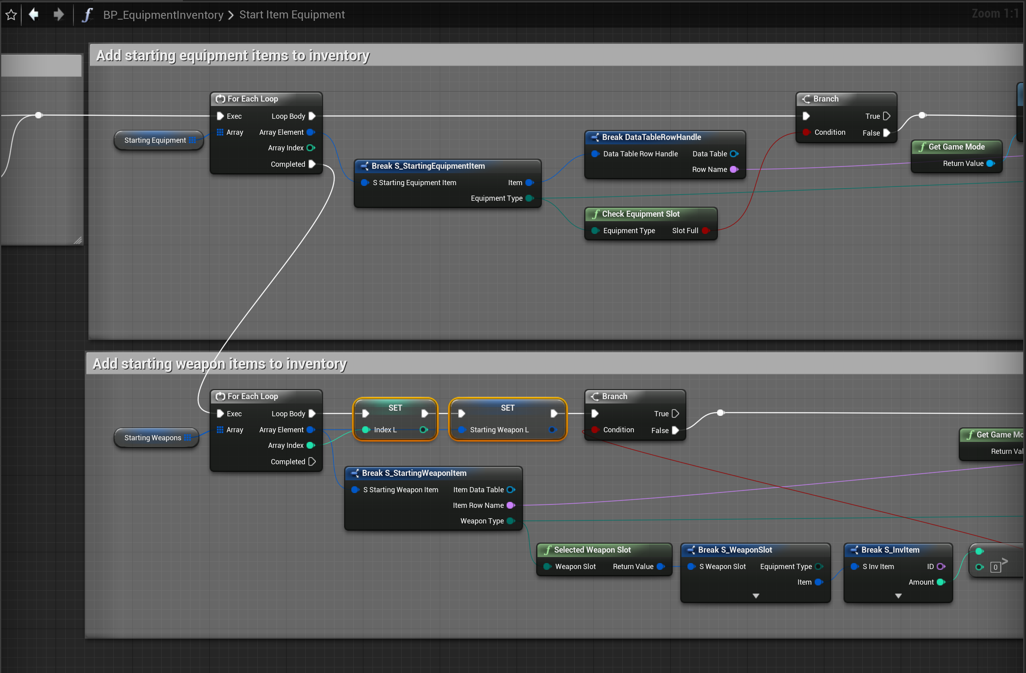Click the top Branch node's True exec pin

tap(886, 116)
